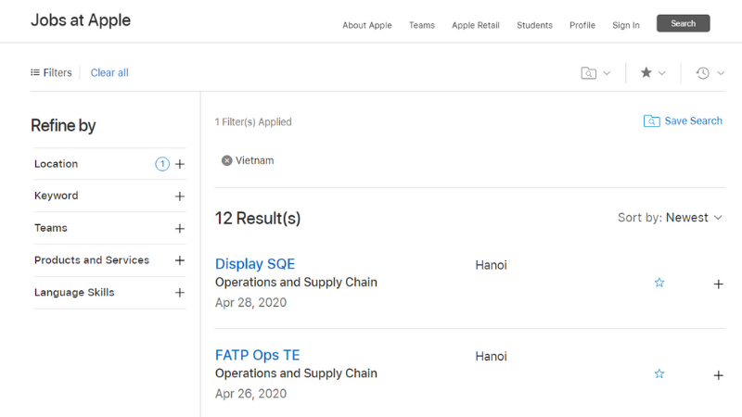
Task: Open the Display SQE job listing
Action: 255,264
